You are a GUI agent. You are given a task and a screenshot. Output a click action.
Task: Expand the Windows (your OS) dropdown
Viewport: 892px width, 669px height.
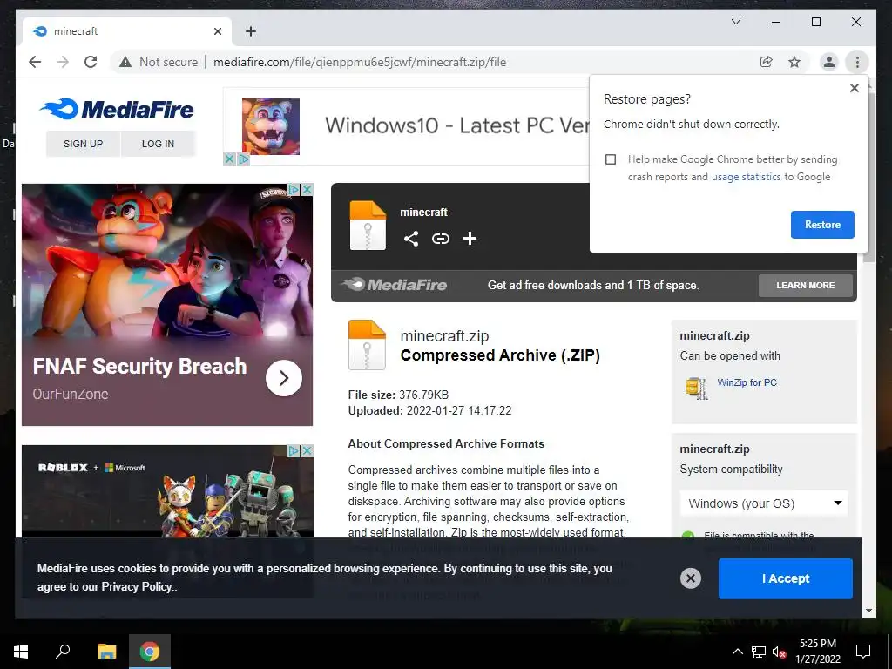point(764,503)
